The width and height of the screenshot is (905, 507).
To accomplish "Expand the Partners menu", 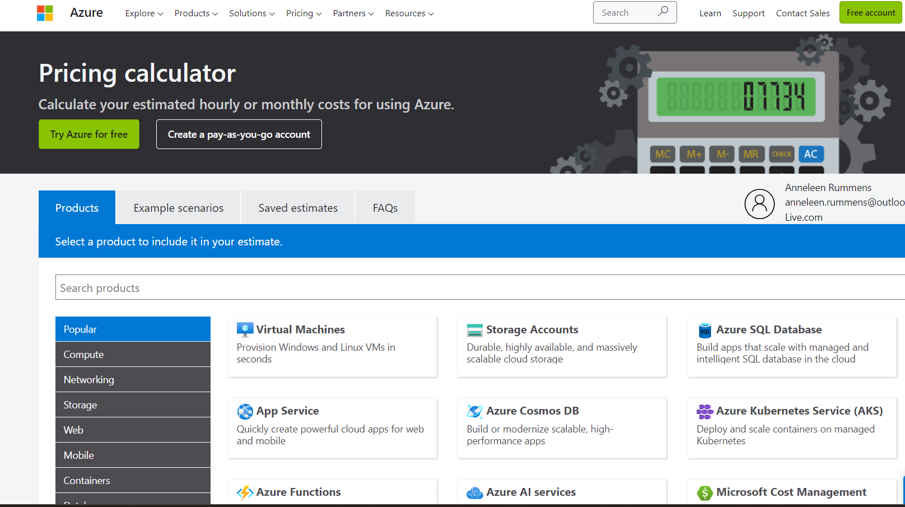I will 353,13.
